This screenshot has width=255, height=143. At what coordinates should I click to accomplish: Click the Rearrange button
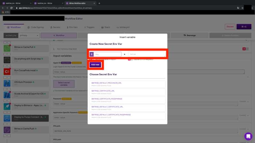click(x=190, y=35)
